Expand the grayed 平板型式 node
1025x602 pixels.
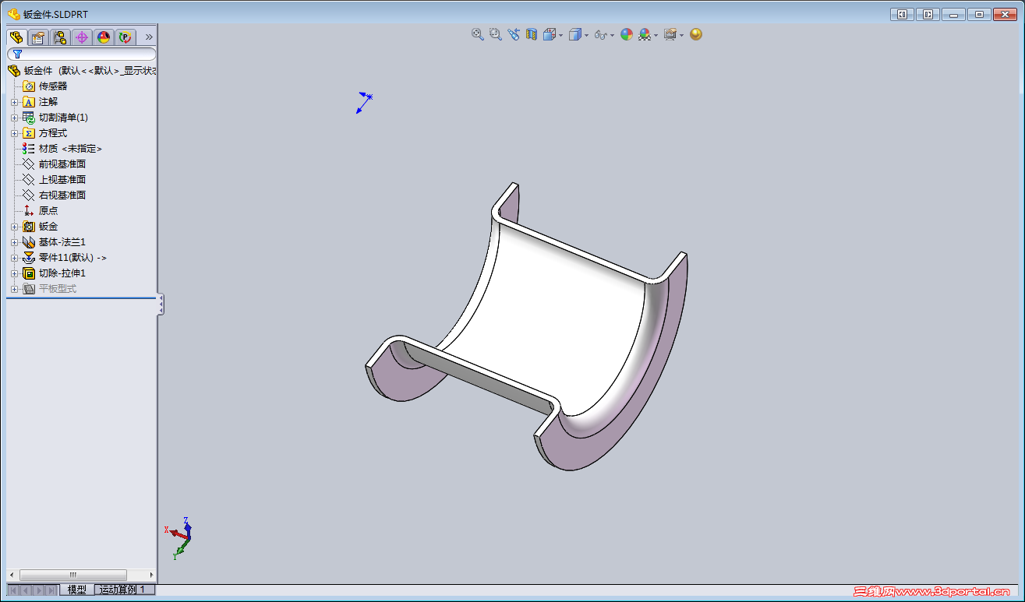pos(14,289)
